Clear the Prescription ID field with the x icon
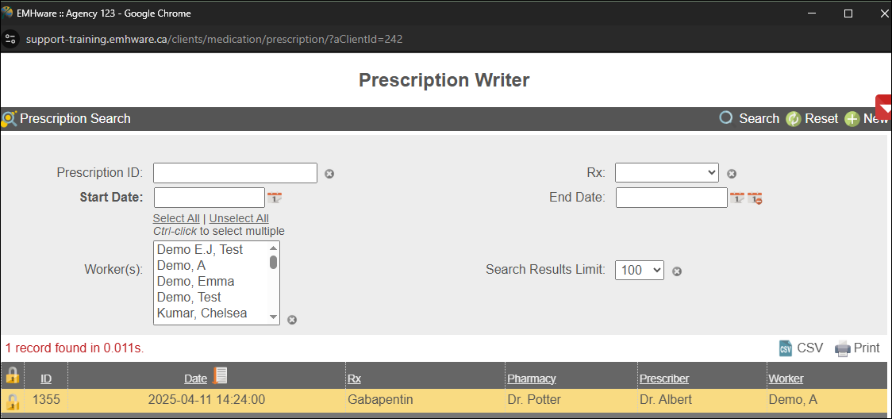The image size is (892, 419). click(329, 174)
